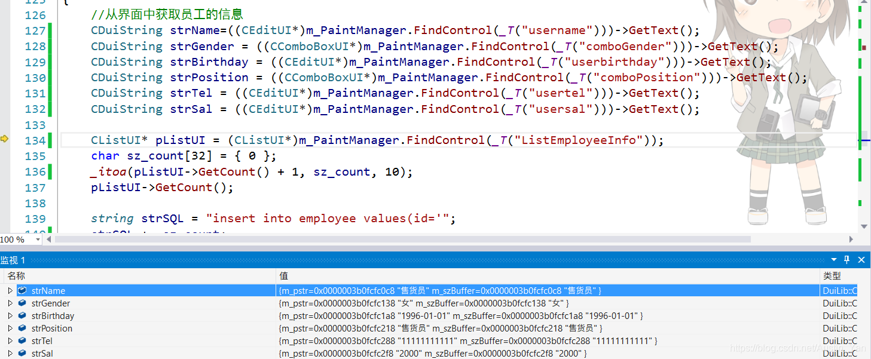Select the strPosition value cell

548,329
